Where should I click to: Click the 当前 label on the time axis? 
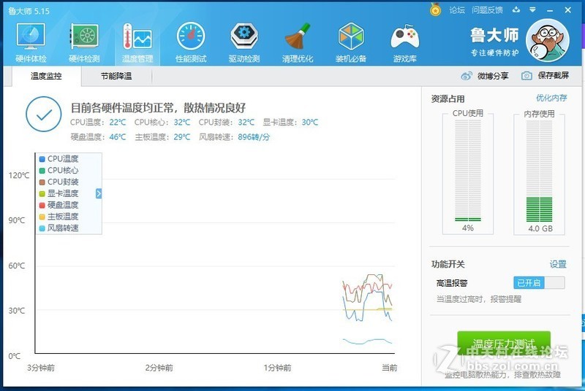coord(390,368)
